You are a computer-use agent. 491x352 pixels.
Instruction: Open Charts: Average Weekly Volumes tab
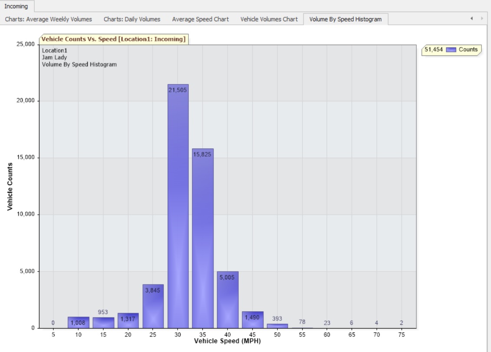pos(49,19)
